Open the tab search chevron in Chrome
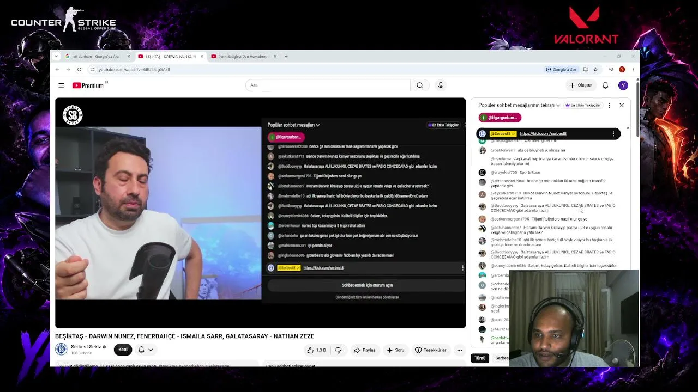 point(57,56)
